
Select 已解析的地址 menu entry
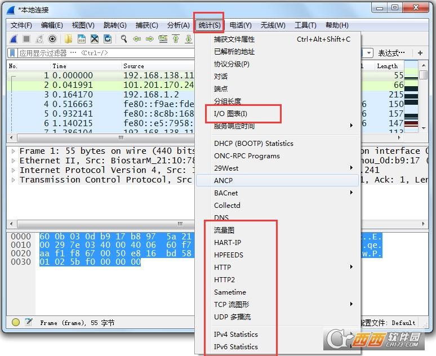[277, 52]
